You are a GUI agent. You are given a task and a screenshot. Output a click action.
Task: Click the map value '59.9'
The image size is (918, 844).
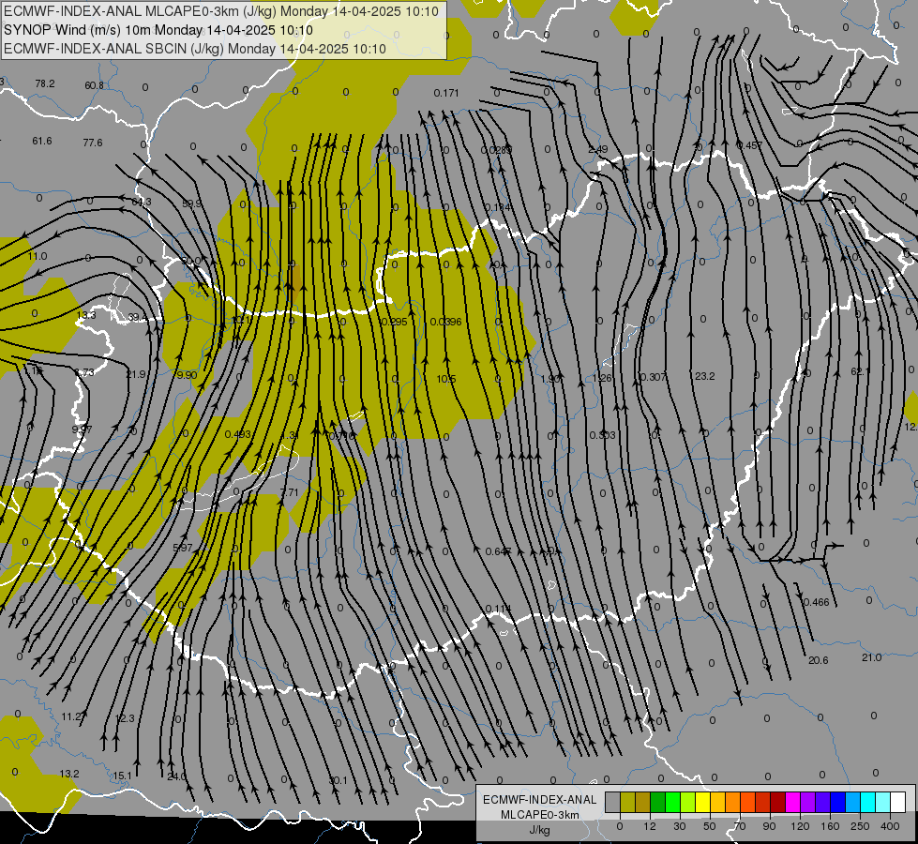pyautogui.click(x=192, y=203)
